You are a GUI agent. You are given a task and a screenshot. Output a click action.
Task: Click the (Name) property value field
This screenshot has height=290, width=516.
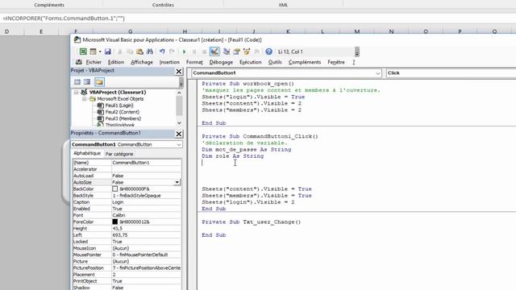click(146, 163)
